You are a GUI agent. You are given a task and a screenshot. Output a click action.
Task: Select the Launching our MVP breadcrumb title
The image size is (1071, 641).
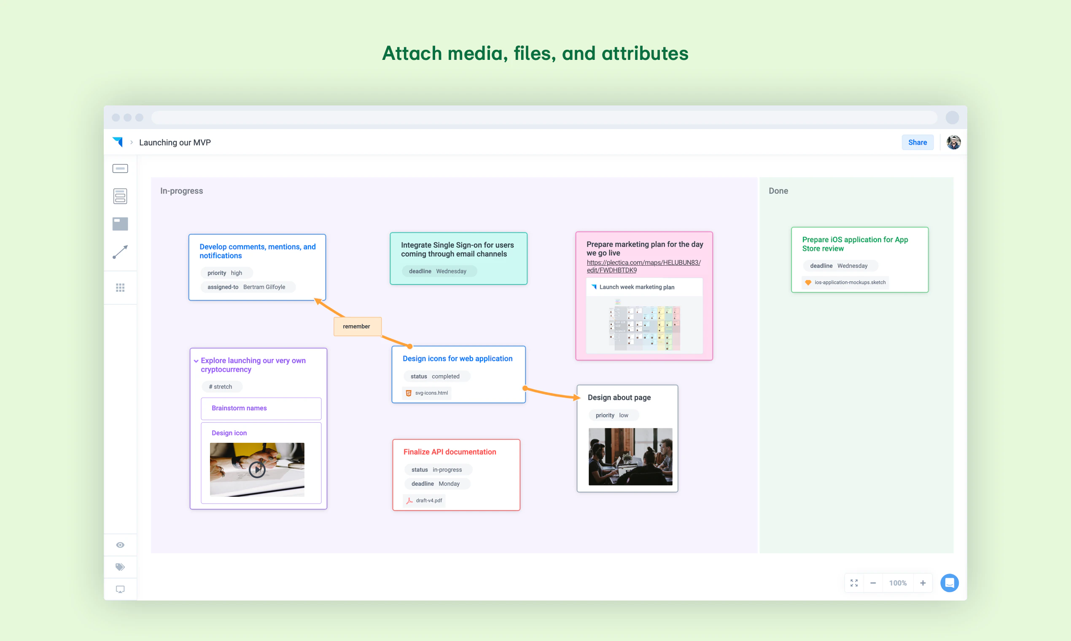pyautogui.click(x=175, y=142)
